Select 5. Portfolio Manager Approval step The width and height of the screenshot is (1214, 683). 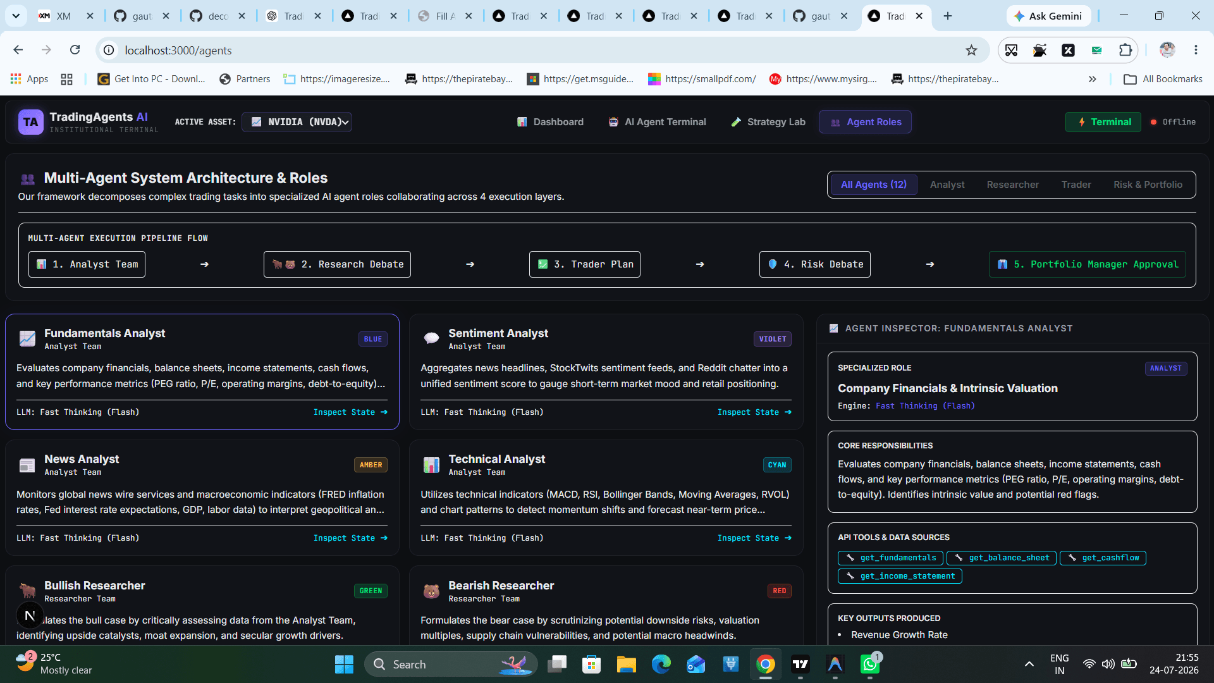pos(1088,264)
